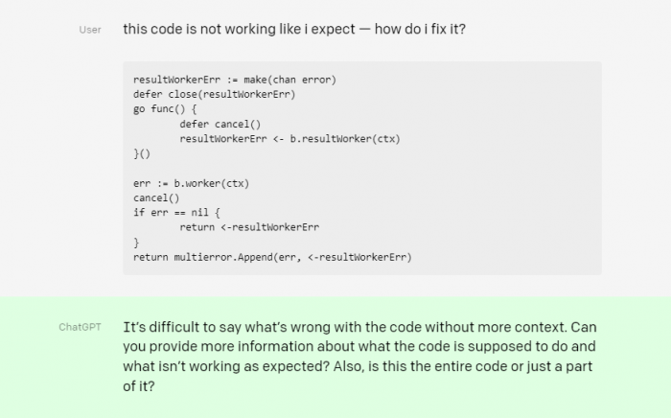
Task: Click the "User" speaker label
Action: pyautogui.click(x=90, y=30)
